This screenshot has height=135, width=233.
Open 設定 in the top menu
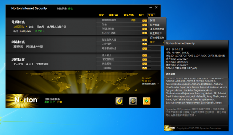(x=101, y=15)
